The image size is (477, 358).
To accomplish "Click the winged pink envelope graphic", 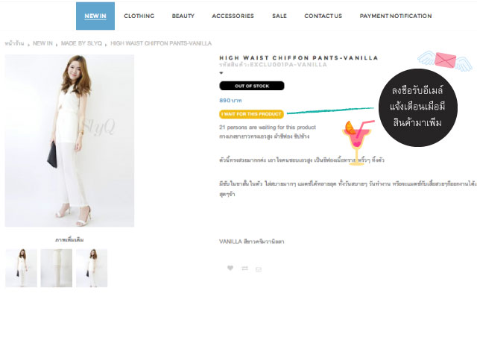I will [445, 60].
